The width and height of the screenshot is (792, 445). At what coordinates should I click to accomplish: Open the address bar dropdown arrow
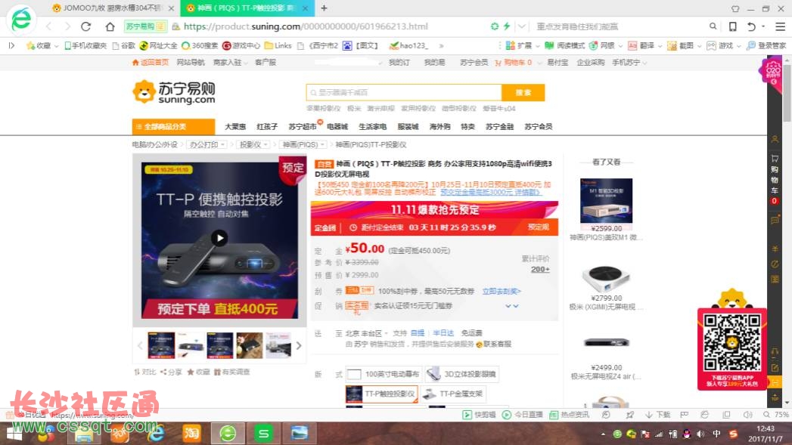click(x=522, y=26)
